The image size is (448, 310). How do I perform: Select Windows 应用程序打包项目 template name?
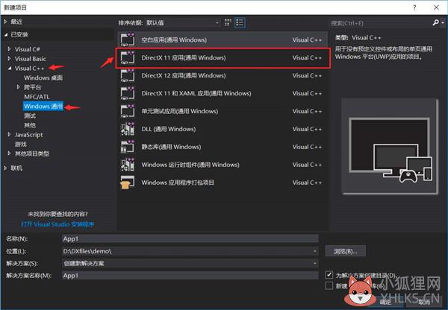tap(178, 183)
